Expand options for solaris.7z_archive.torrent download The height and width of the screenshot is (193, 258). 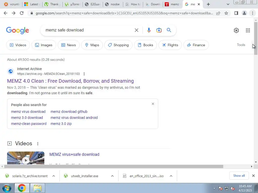coord(54,176)
